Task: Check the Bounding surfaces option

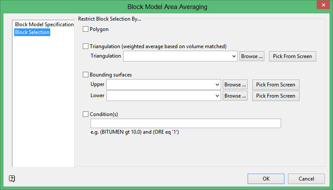Action: coord(85,75)
